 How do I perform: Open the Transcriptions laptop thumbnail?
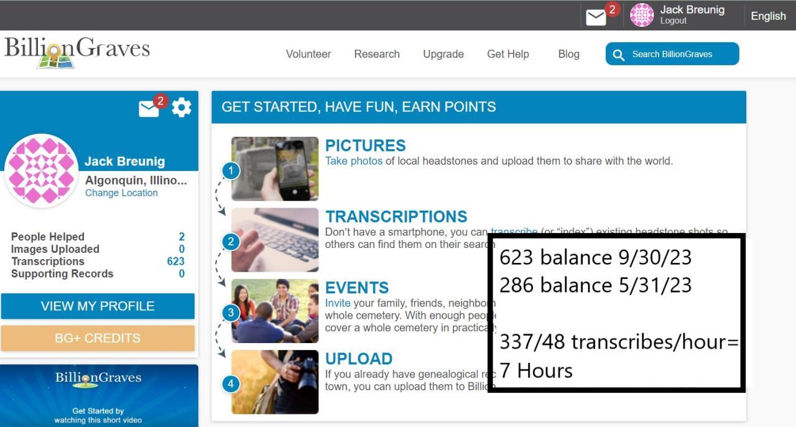click(275, 240)
